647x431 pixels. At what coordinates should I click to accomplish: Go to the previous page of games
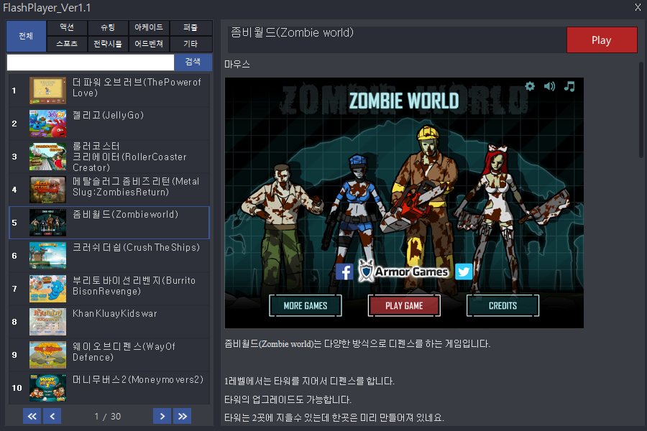point(52,416)
